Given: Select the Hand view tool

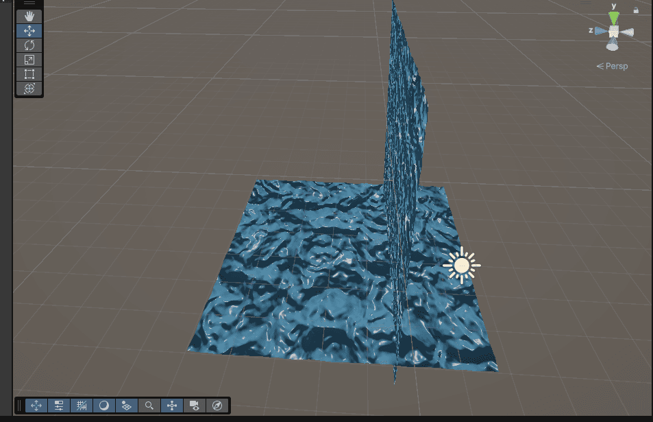Looking at the screenshot, I should pyautogui.click(x=29, y=16).
